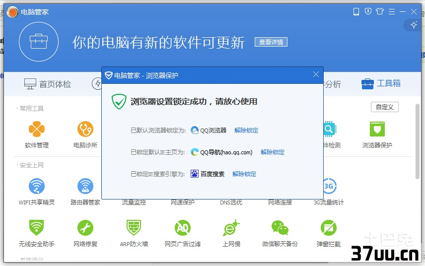Click the 安全上网 section heading
The height and width of the screenshot is (266, 425).
pyautogui.click(x=32, y=165)
